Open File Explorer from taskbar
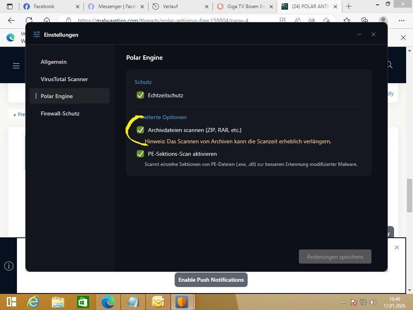This screenshot has height=310, width=413. click(x=58, y=302)
